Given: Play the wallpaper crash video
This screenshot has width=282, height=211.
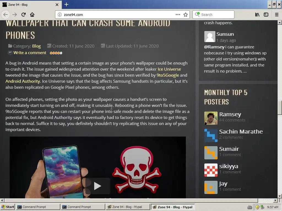Looking at the screenshot, I should click(x=98, y=186).
